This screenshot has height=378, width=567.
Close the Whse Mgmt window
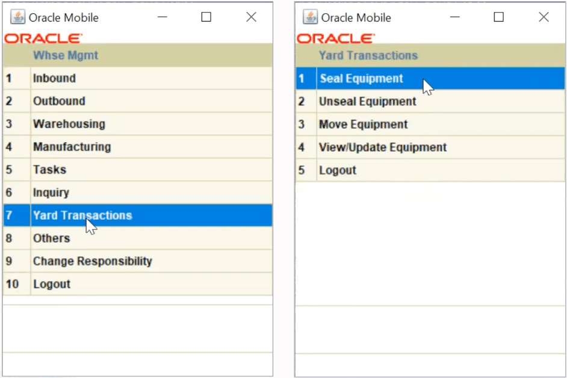(x=252, y=17)
